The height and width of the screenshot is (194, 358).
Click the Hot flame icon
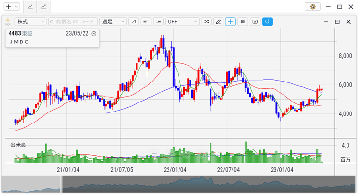tap(8, 21)
